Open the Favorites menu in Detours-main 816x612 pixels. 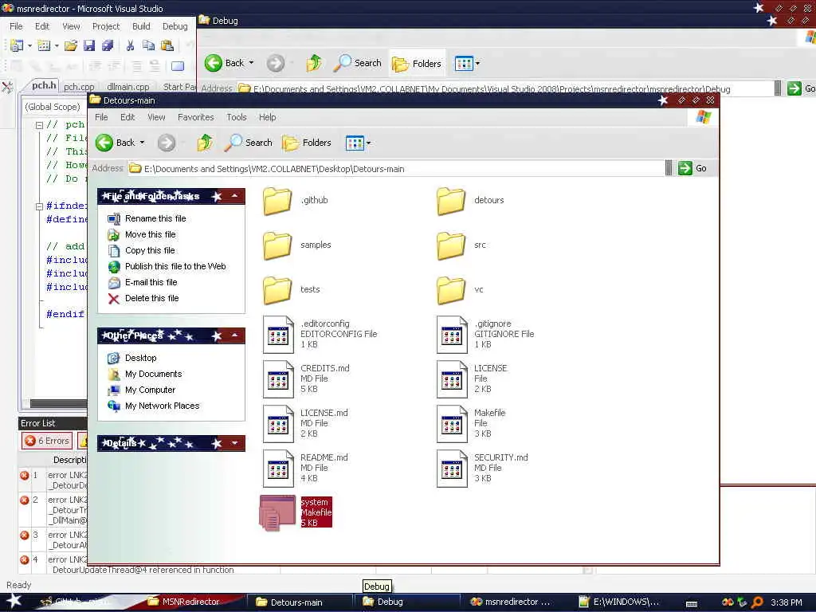pos(196,117)
